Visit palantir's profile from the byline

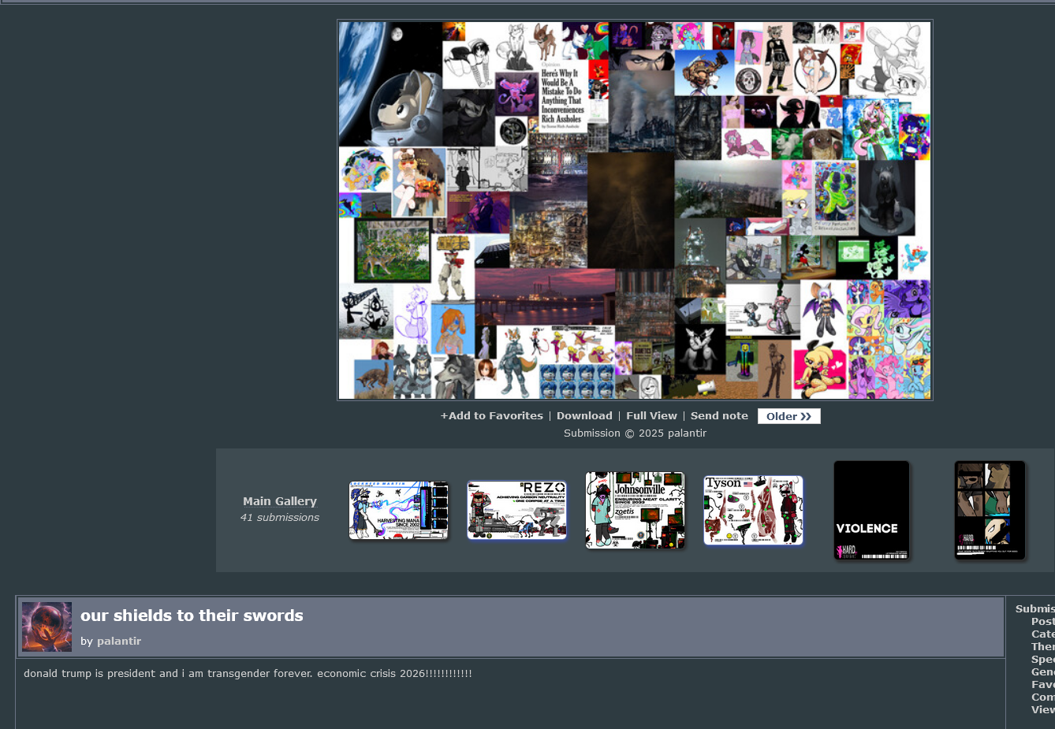click(119, 642)
